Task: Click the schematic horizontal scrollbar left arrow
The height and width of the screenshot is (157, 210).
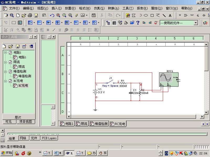Action: click(69, 116)
